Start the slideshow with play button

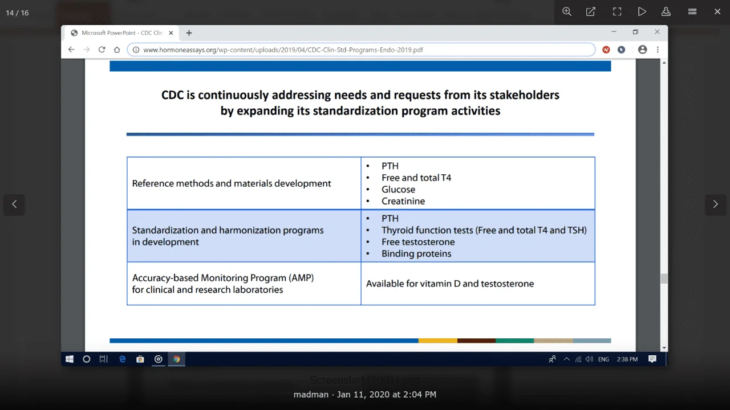(642, 12)
